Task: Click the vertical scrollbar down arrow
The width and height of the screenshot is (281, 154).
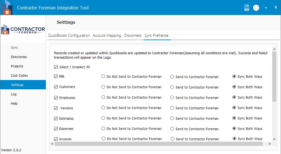Action: pyautogui.click(x=274, y=139)
